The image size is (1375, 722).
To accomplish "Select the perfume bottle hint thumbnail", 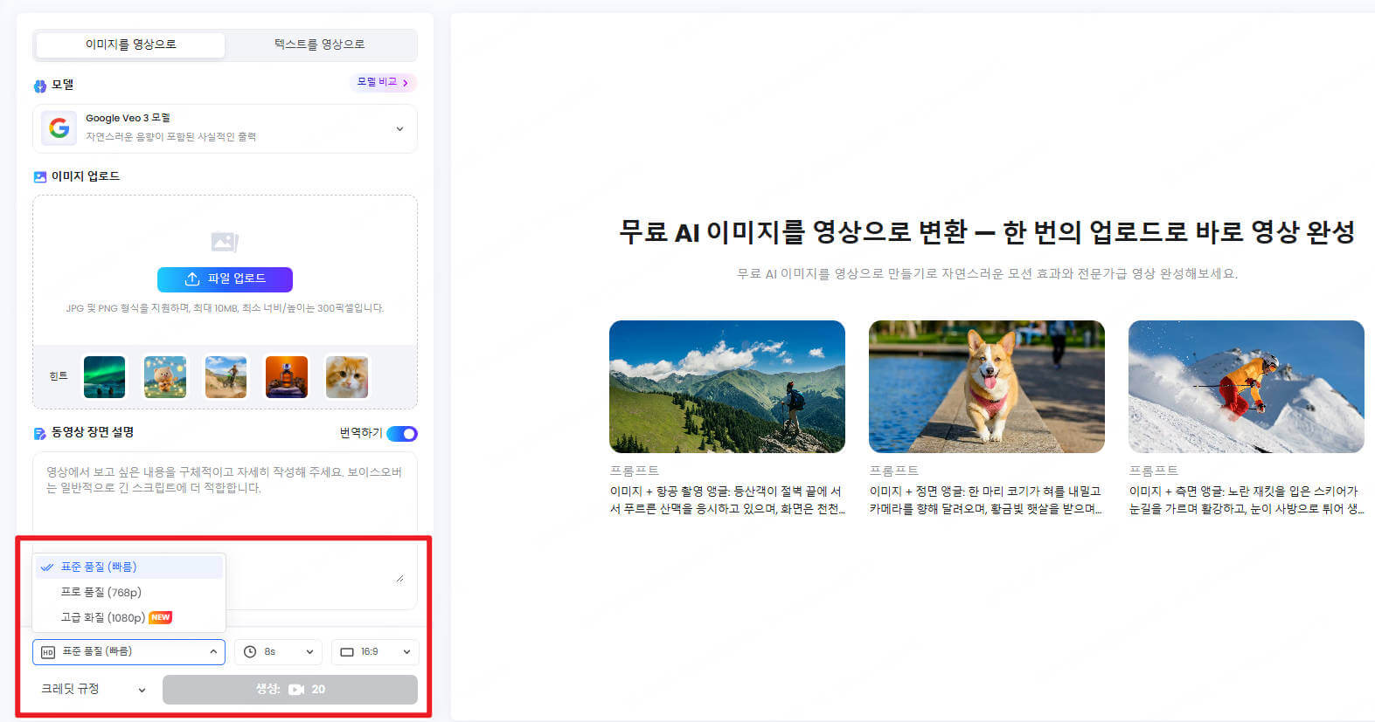I will click(x=287, y=377).
